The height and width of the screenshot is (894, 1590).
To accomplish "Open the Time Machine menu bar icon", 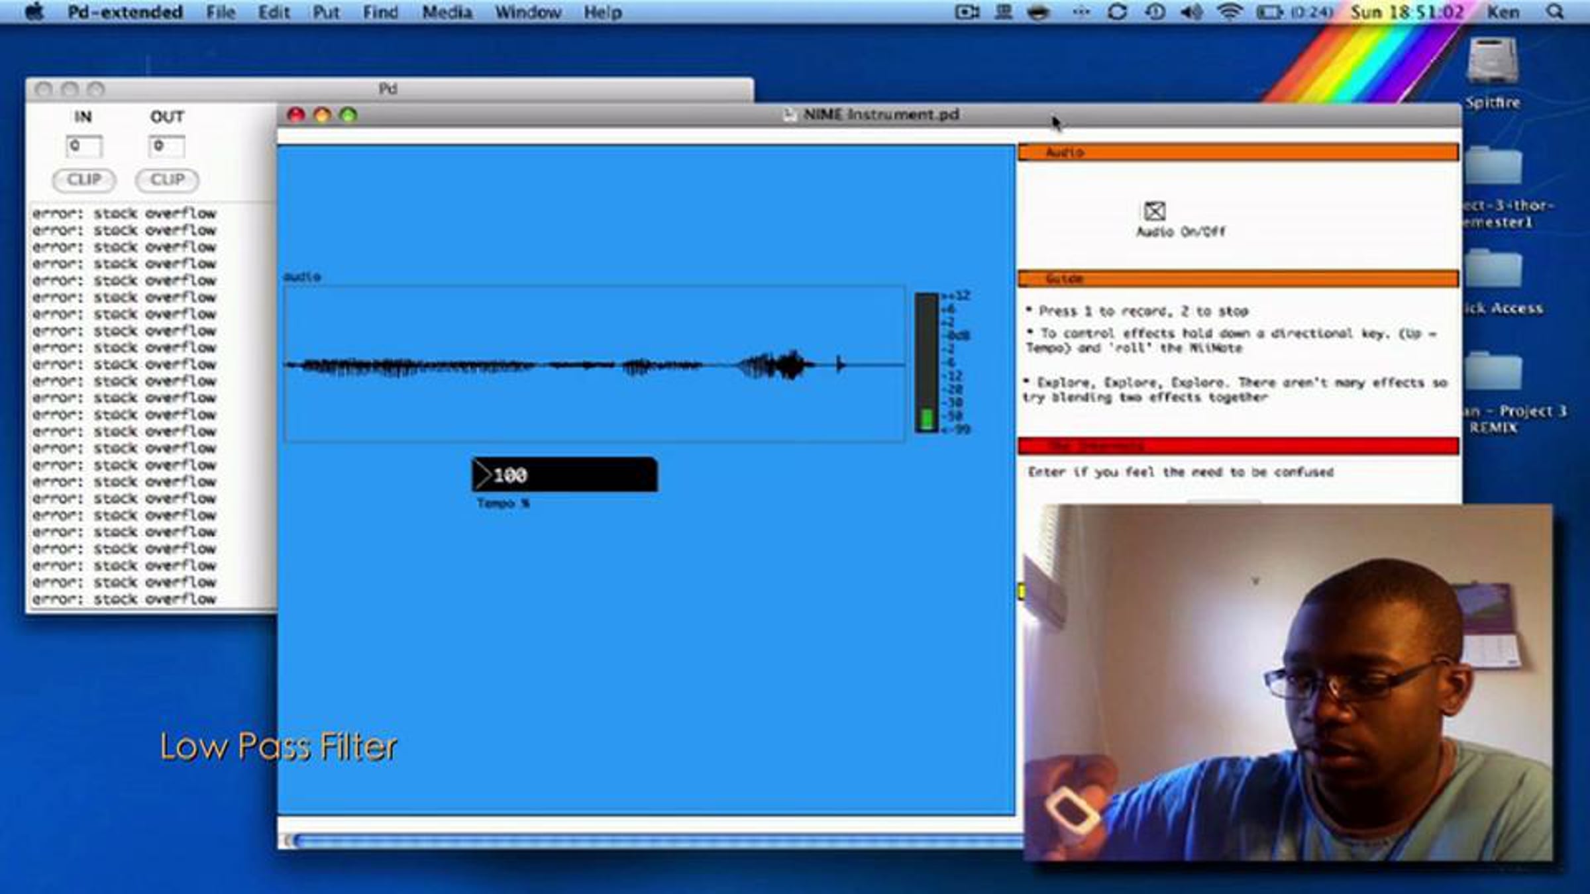I will [x=1155, y=12].
